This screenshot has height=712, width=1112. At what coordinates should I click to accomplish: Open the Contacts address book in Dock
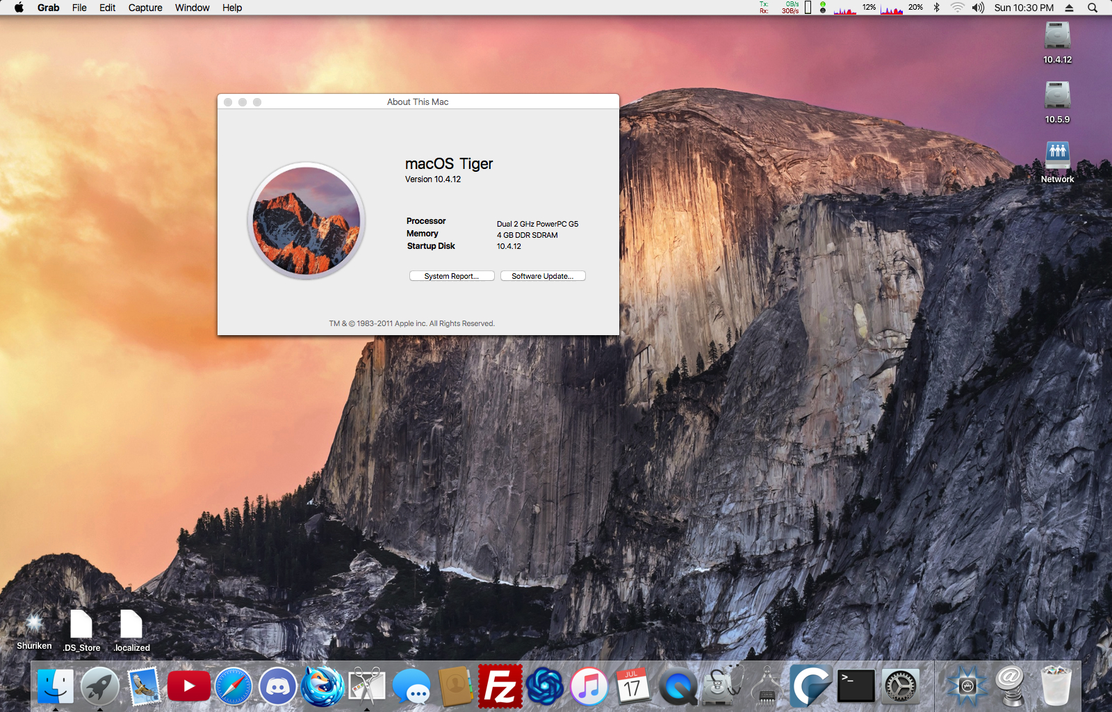tap(456, 686)
